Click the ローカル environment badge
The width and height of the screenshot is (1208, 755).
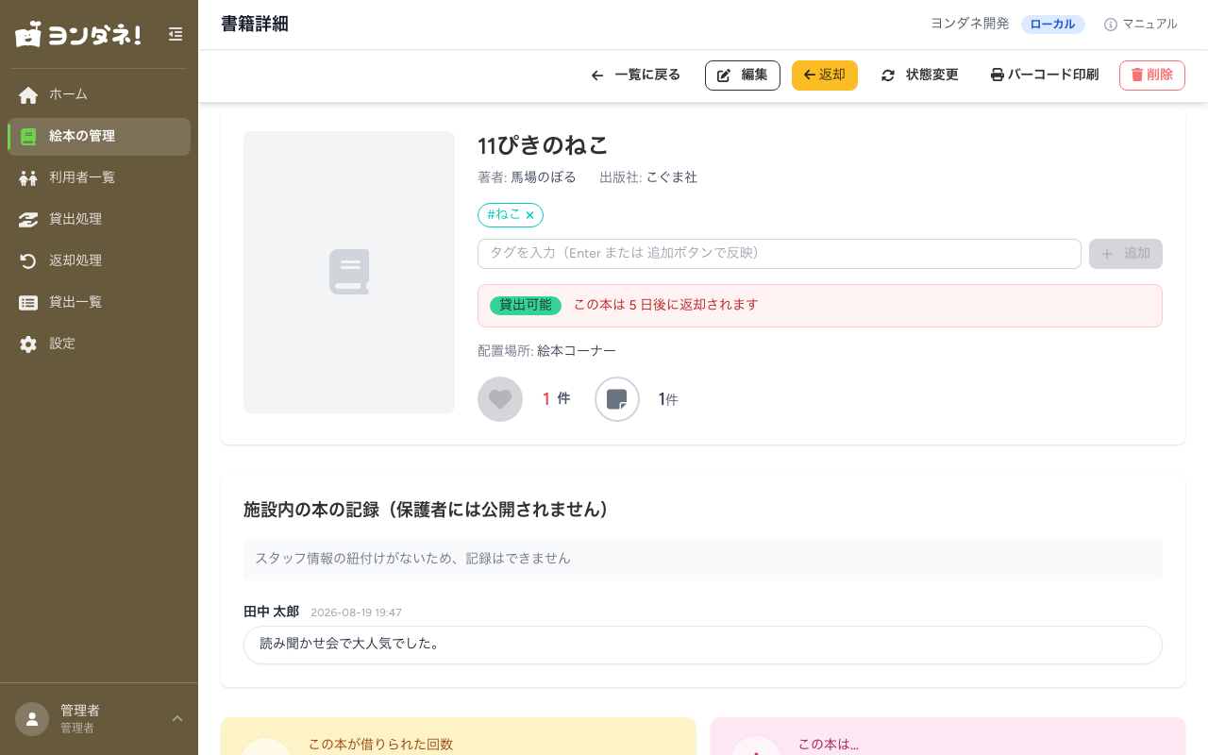point(1052,25)
